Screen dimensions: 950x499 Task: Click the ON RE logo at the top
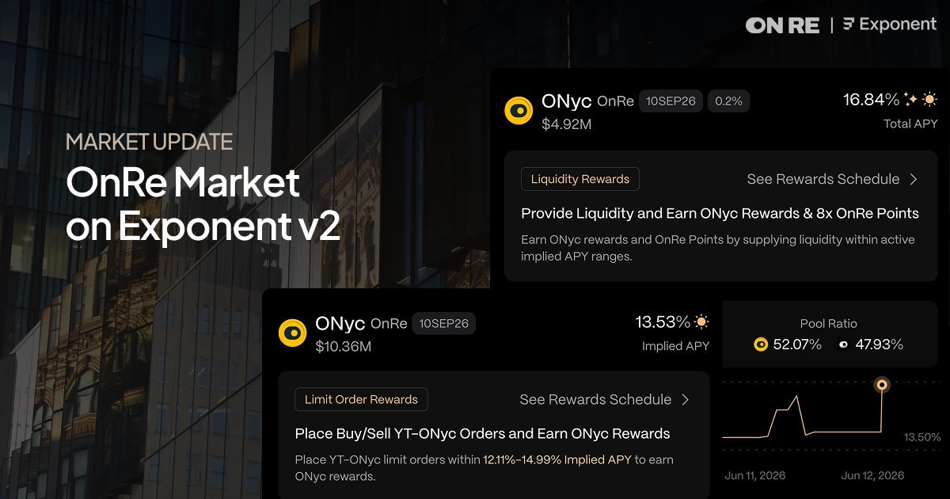(x=782, y=25)
